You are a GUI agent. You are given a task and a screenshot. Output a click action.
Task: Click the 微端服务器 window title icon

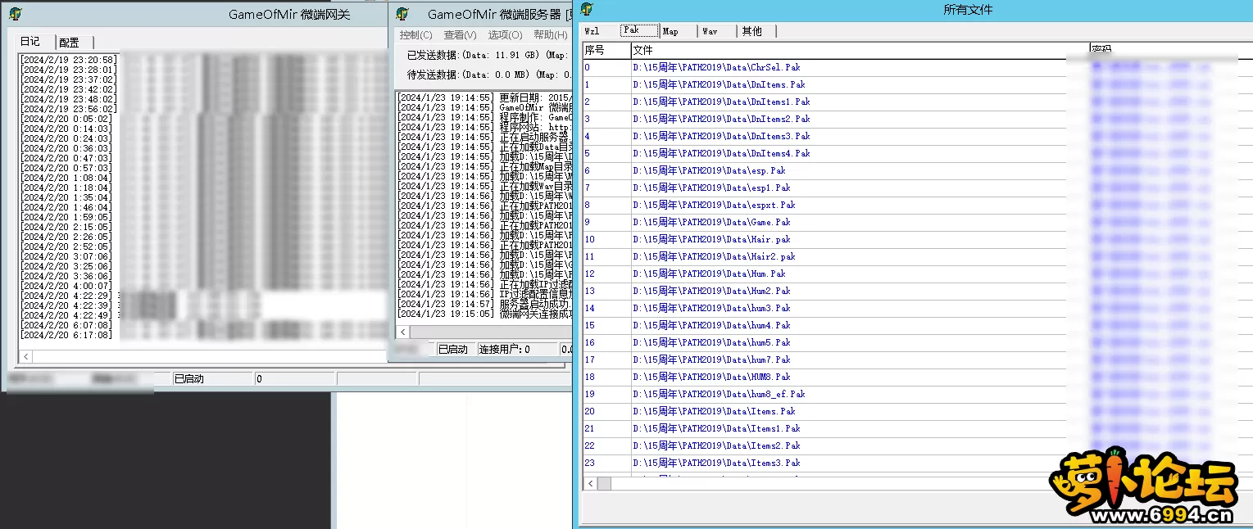tap(402, 14)
